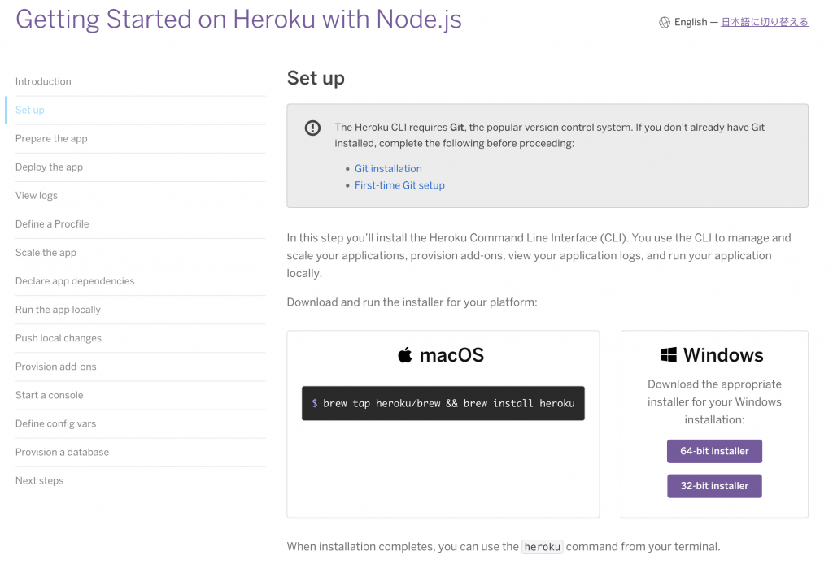Go to Provision add-ons section

point(55,367)
